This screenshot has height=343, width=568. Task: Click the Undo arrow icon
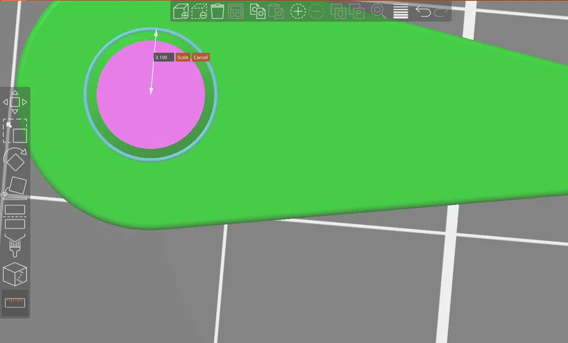[423, 11]
